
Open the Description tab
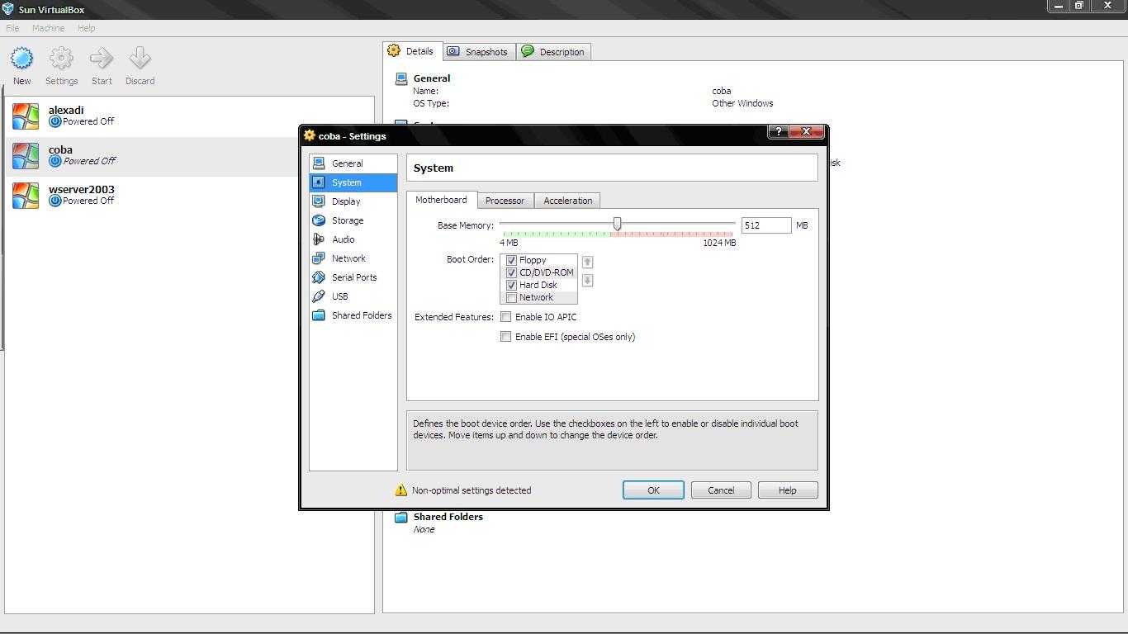[x=553, y=51]
